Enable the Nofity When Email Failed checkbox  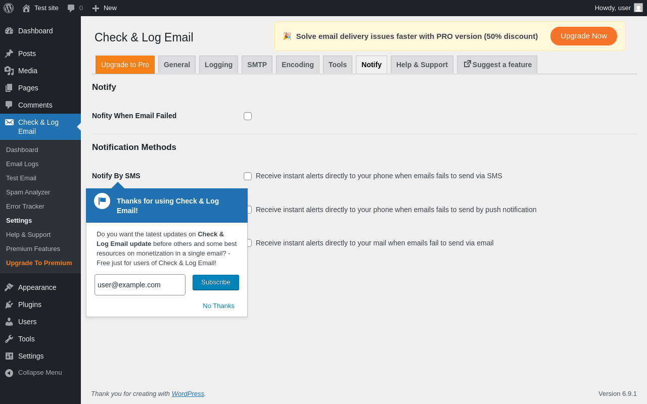(248, 116)
